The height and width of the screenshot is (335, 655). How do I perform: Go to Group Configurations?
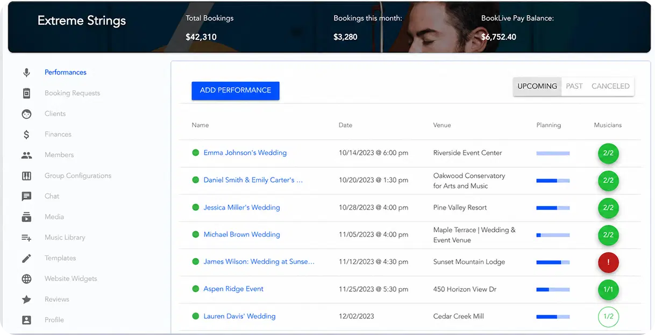[78, 176]
